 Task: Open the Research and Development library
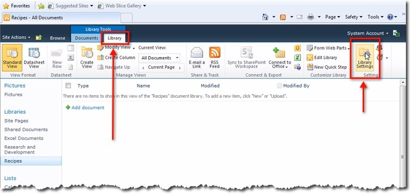point(20,149)
